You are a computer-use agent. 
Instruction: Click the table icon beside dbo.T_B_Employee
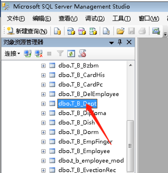52,151
